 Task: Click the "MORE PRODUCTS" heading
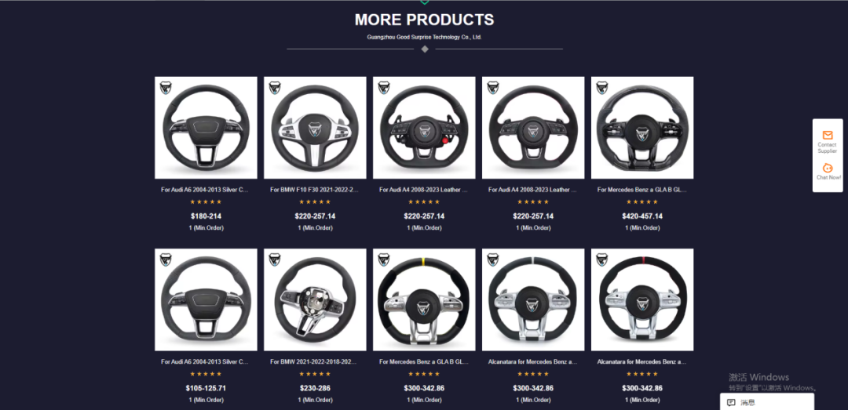425,20
